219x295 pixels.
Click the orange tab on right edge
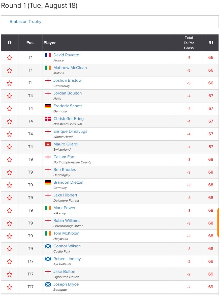tap(218, 223)
